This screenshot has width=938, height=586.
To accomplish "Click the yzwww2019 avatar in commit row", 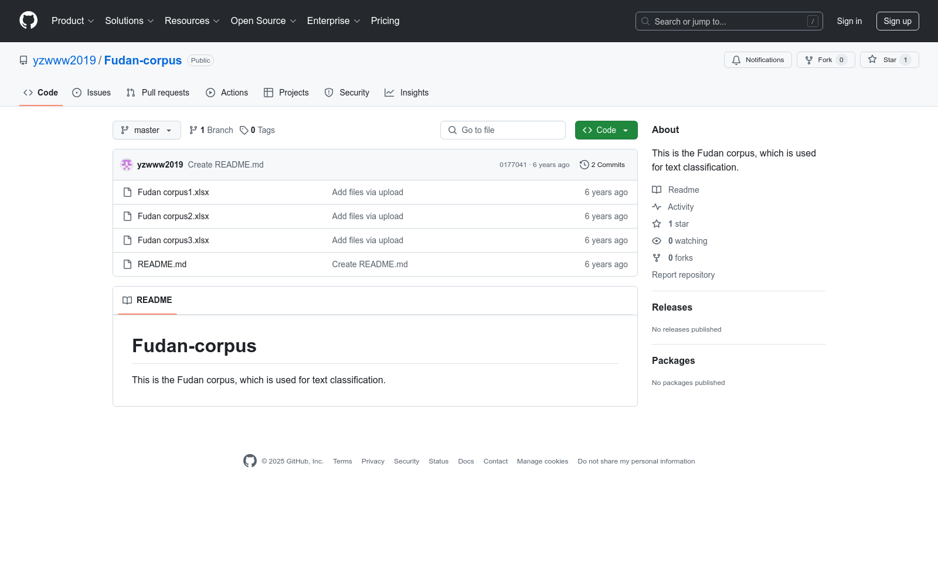I will [x=127, y=165].
